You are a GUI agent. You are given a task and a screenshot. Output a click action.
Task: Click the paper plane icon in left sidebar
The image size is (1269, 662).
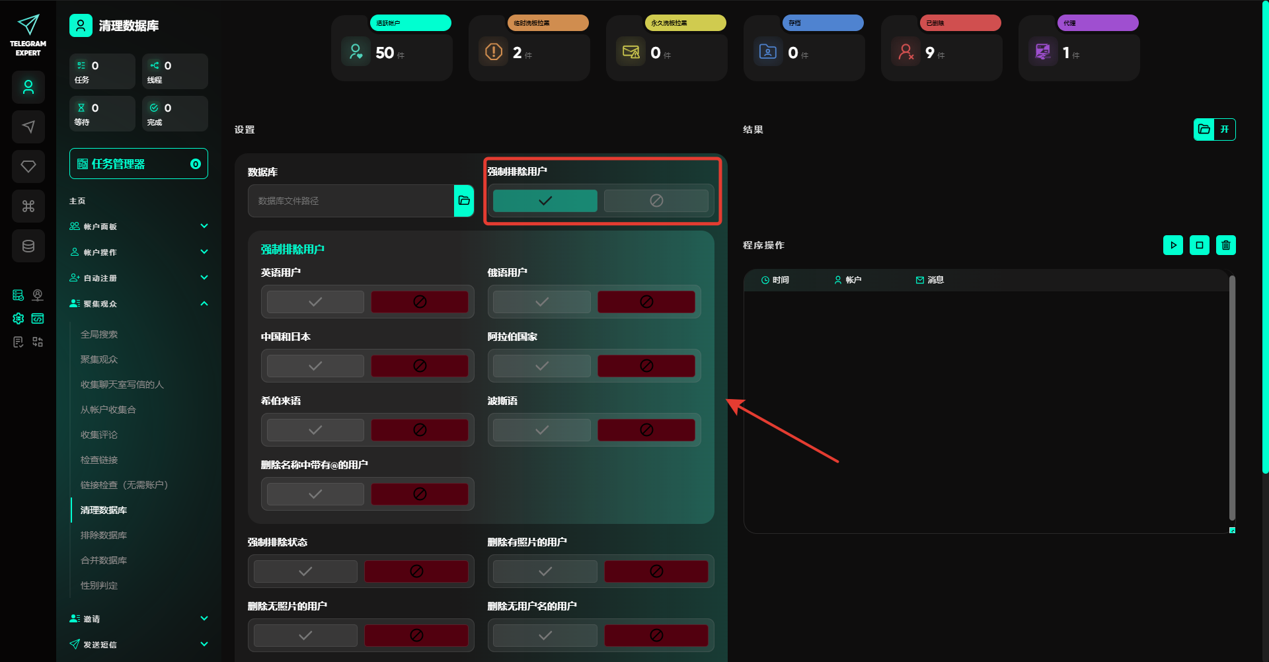pos(28,127)
